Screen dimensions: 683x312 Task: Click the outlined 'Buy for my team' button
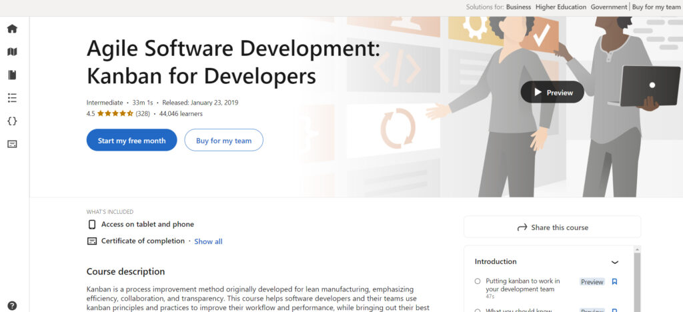pos(223,141)
